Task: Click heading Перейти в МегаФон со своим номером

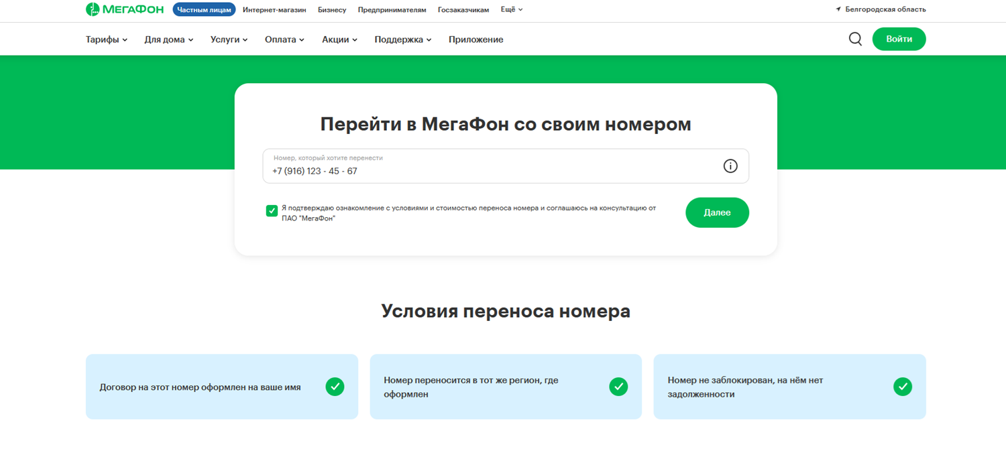Action: 506,124
